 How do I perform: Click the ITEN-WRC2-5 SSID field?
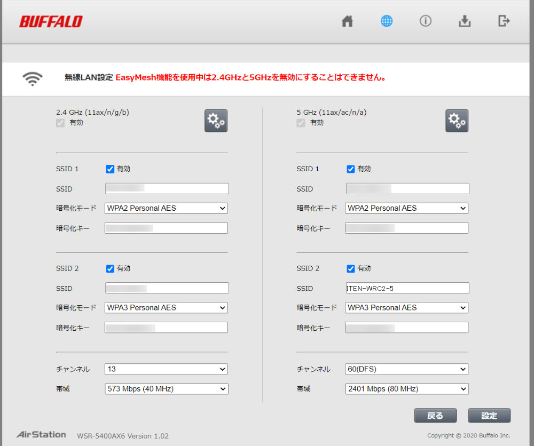tap(407, 288)
